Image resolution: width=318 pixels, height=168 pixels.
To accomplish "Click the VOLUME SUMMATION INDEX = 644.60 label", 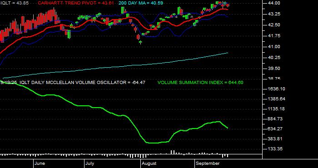I will (200, 83).
